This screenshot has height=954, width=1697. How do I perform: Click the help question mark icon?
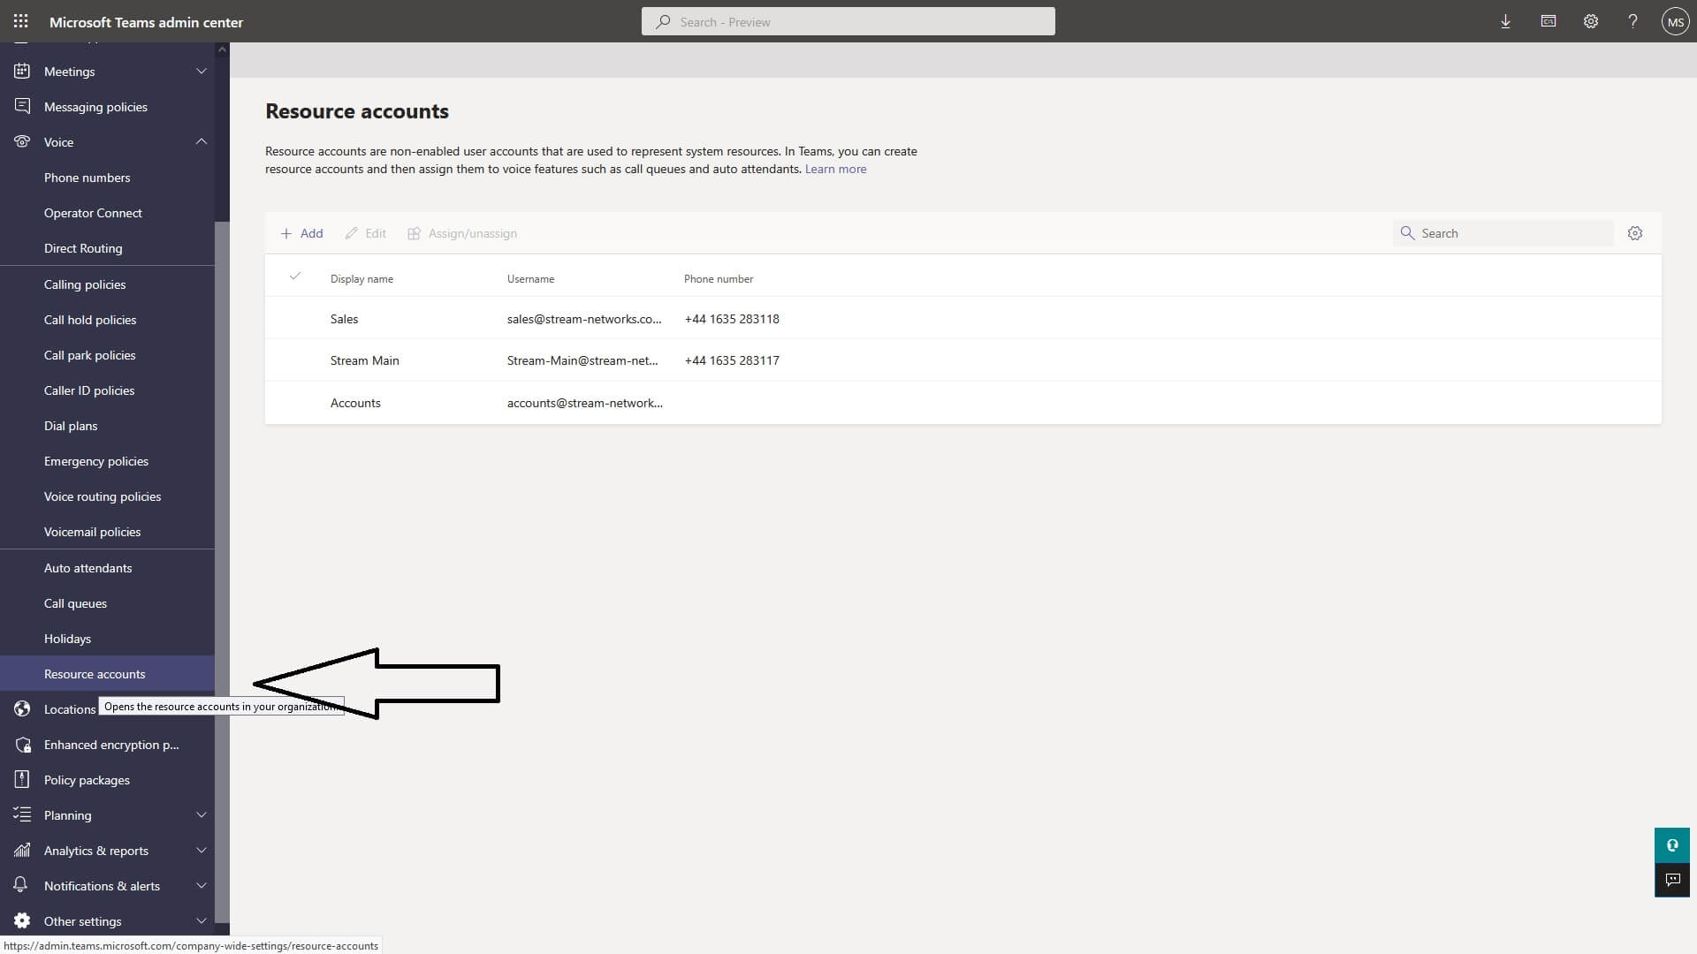click(1632, 21)
